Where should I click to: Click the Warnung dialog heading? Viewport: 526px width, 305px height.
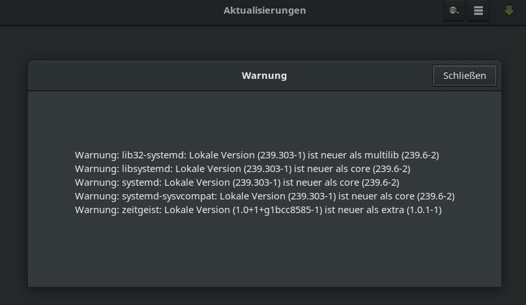click(x=264, y=76)
